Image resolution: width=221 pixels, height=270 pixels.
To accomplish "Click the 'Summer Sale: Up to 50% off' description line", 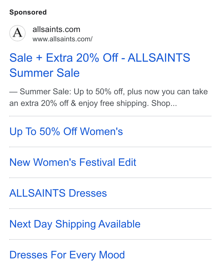I will coord(72,92).
